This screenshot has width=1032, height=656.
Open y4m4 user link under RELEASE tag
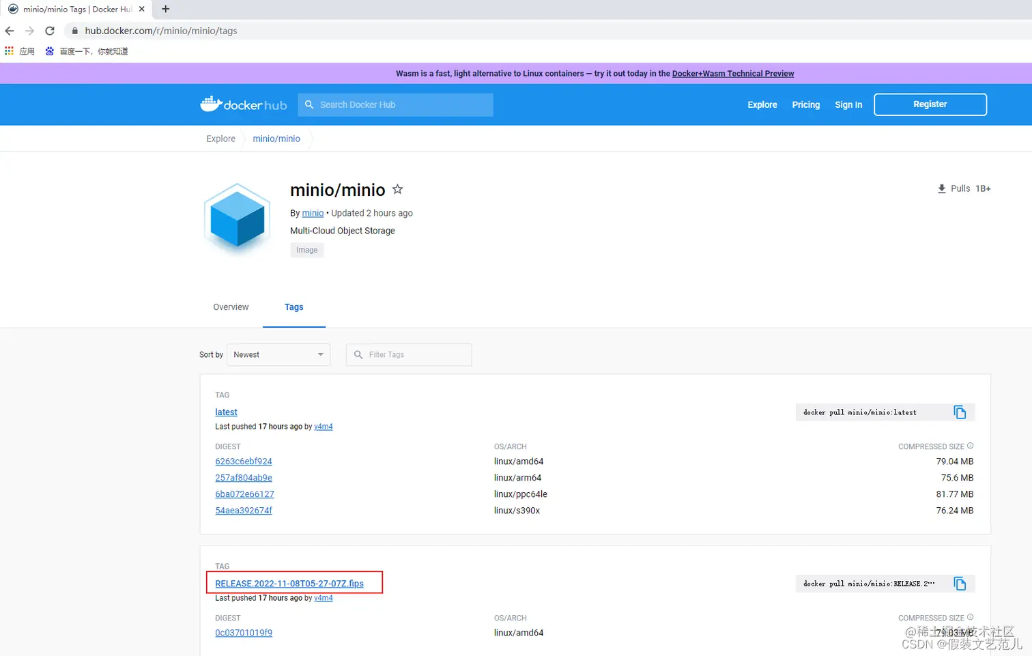[324, 598]
